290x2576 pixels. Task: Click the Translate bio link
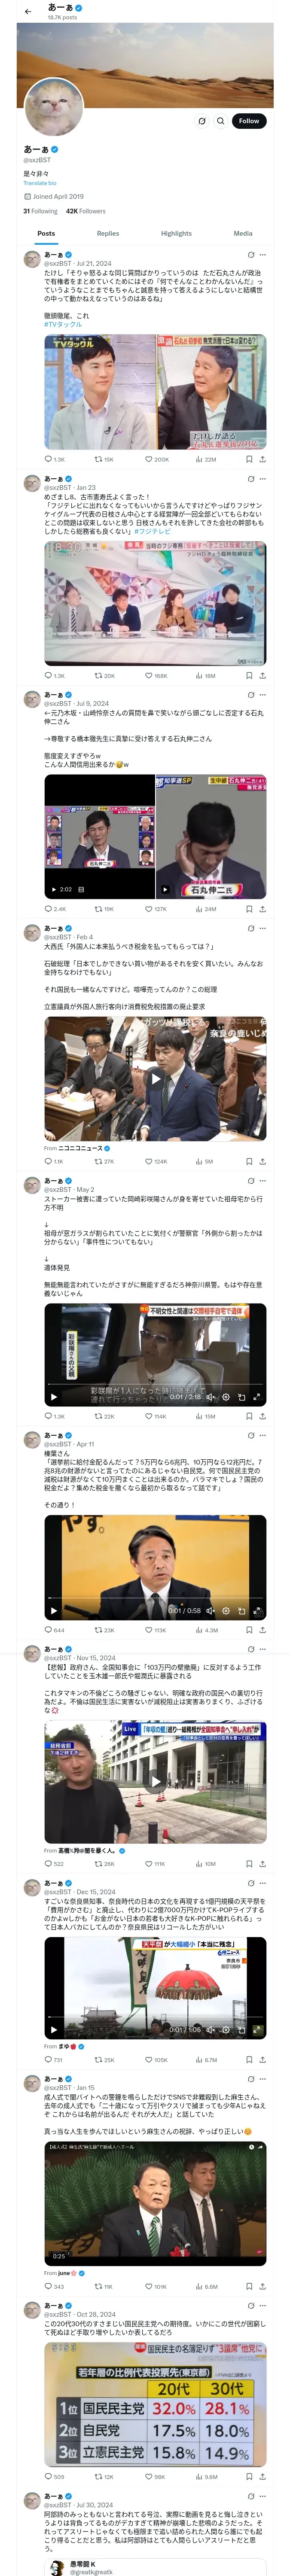[40, 183]
